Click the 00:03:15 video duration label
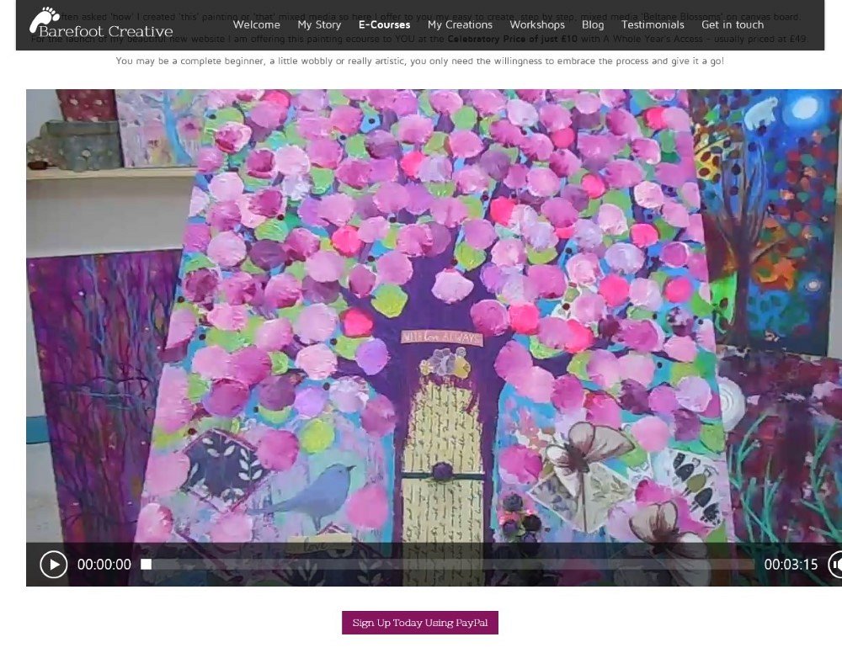Viewport: 842px width, 669px height. (791, 565)
